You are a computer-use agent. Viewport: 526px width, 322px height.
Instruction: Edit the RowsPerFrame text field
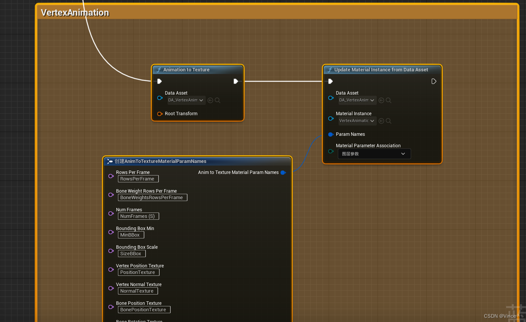tap(138, 179)
